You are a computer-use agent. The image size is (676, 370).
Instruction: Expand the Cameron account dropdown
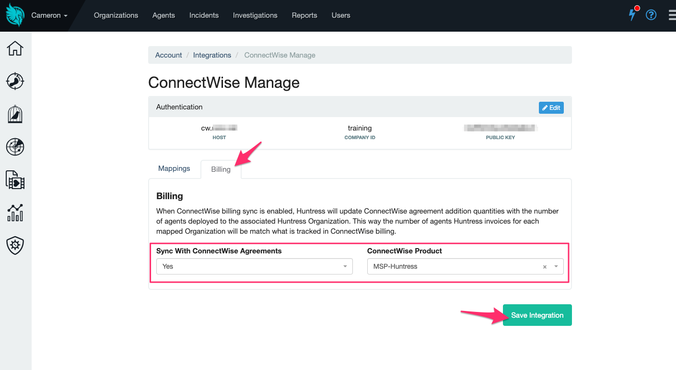(49, 15)
